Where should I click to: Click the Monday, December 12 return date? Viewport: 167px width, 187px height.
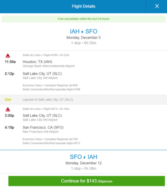83,163
